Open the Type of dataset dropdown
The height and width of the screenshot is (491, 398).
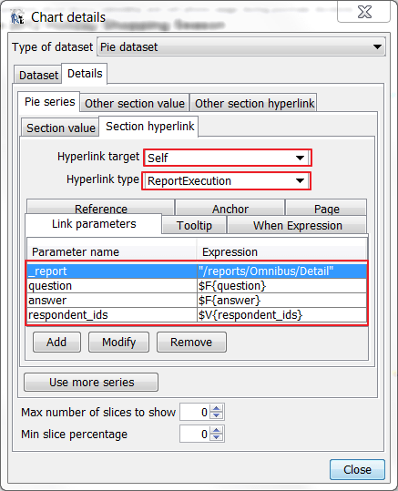(x=241, y=47)
